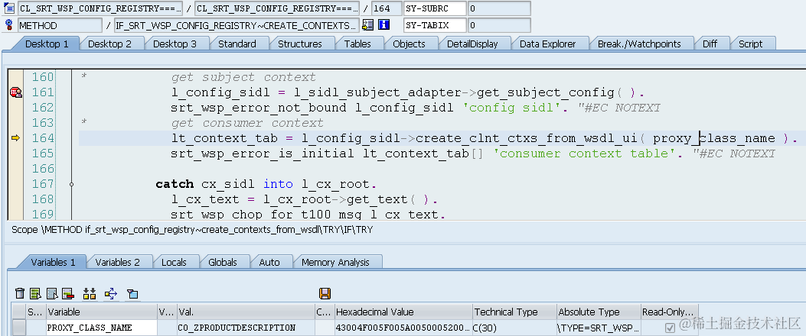Click the program icon at top left
Image resolution: width=806 pixels, height=336 pixels.
[x=8, y=8]
